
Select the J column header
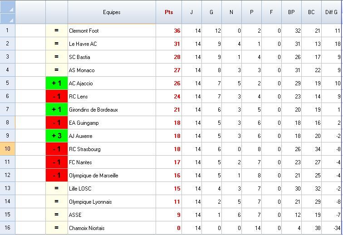tap(191, 12)
